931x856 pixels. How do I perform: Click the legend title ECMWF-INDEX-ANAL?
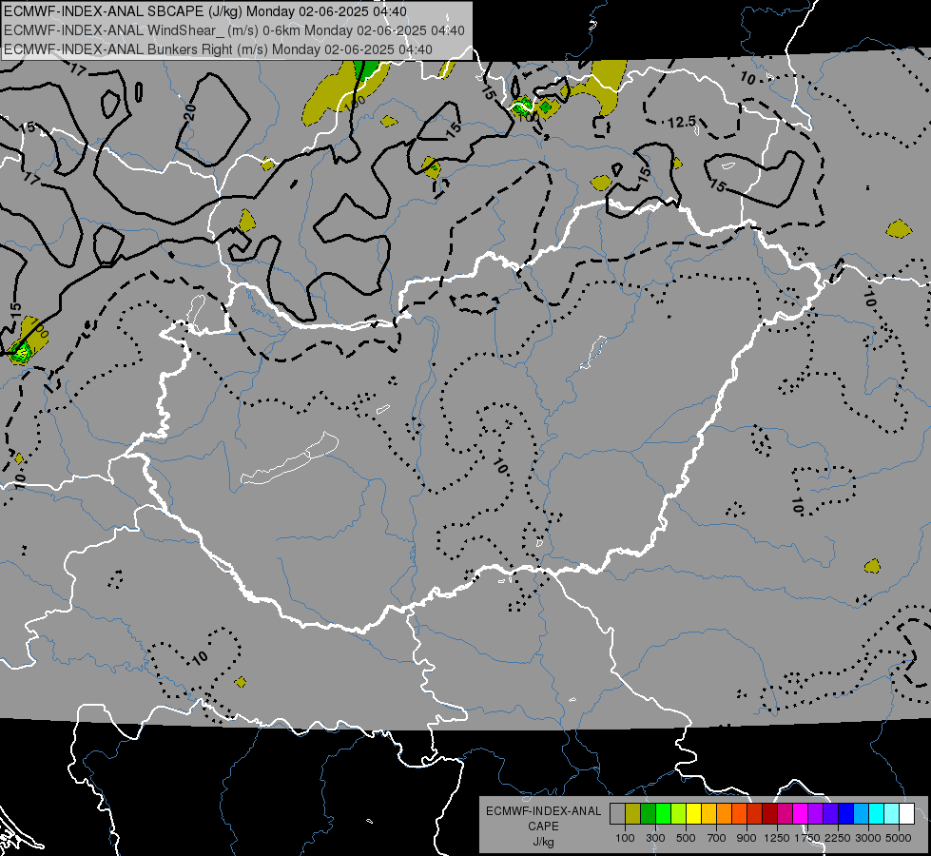pos(544,811)
